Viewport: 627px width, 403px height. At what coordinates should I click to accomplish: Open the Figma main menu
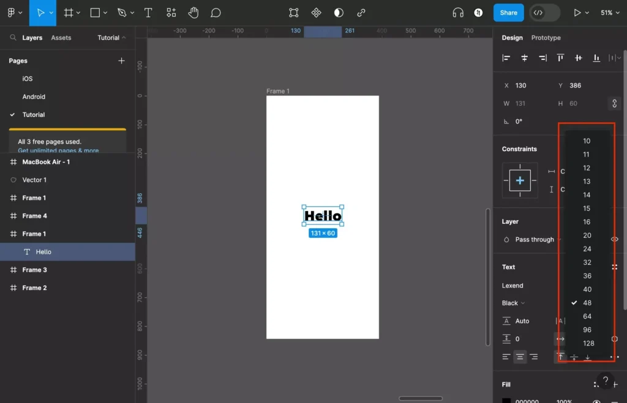click(x=11, y=13)
